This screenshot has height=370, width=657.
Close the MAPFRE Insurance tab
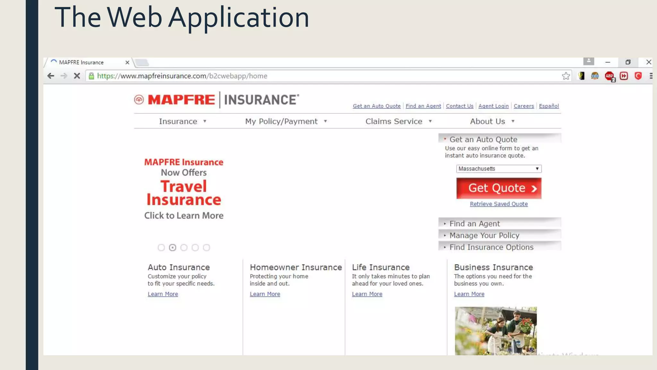click(x=127, y=62)
